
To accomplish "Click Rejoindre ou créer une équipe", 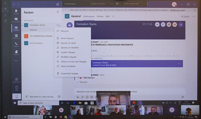I will click(x=40, y=97).
